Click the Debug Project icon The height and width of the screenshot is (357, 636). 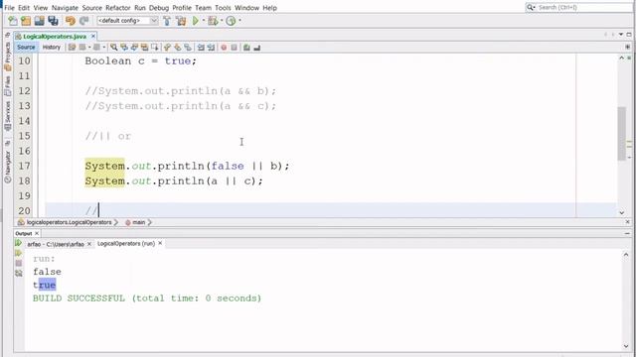click(x=213, y=21)
